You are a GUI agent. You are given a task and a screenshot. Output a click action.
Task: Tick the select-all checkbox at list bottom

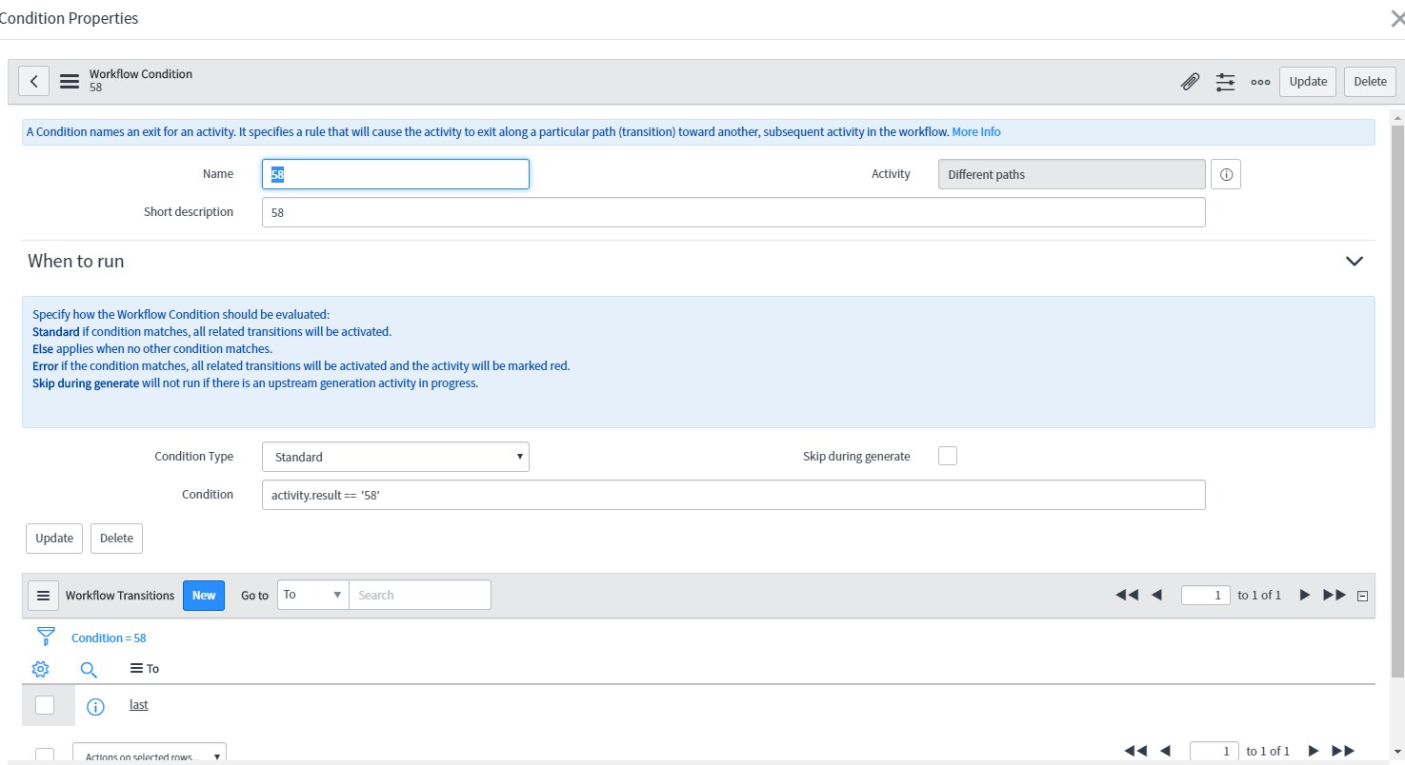[45, 755]
